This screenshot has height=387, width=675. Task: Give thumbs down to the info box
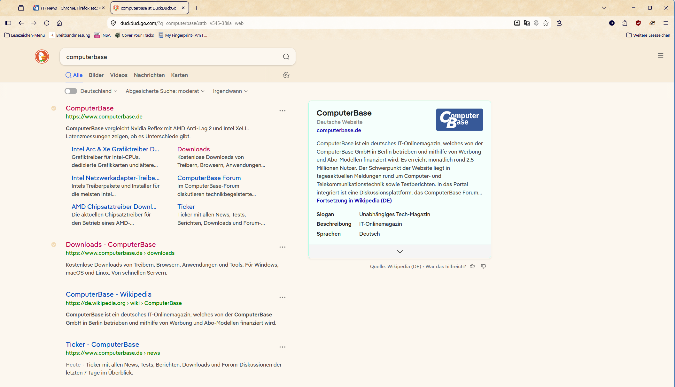coord(484,266)
